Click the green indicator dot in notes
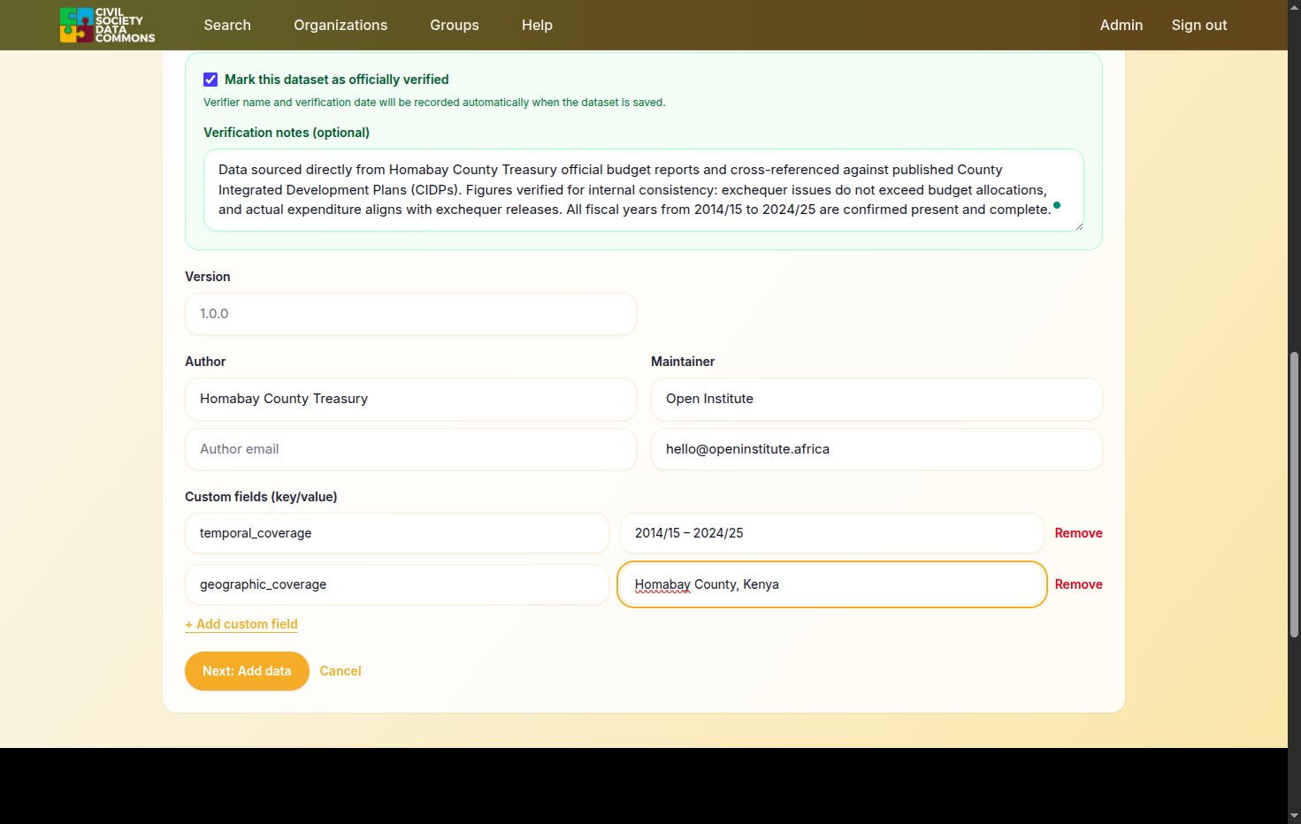This screenshot has height=824, width=1301. pyautogui.click(x=1057, y=205)
